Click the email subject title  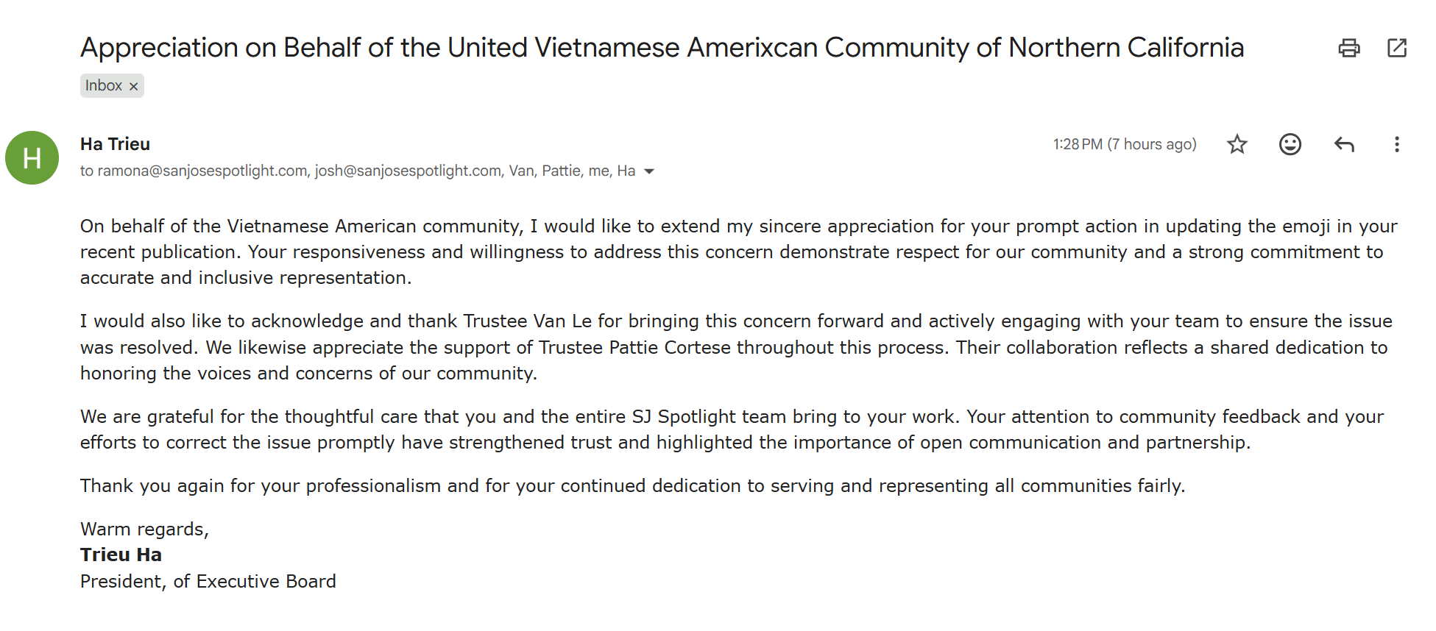point(662,48)
